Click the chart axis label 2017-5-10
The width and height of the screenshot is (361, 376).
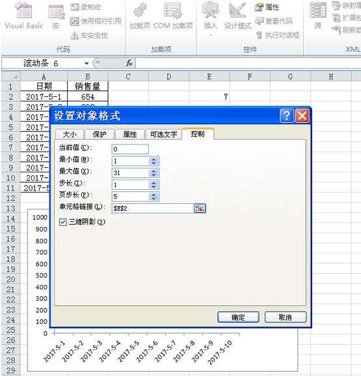coord(220,353)
